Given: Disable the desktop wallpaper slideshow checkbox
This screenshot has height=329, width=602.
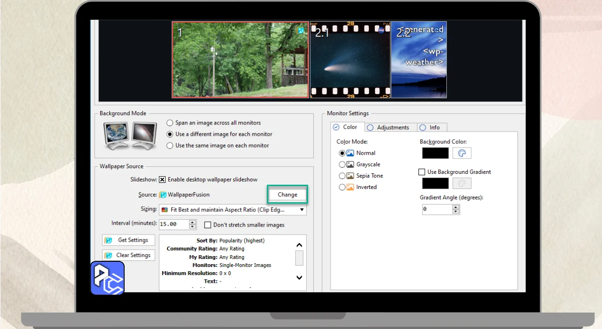Looking at the screenshot, I should click(x=162, y=180).
